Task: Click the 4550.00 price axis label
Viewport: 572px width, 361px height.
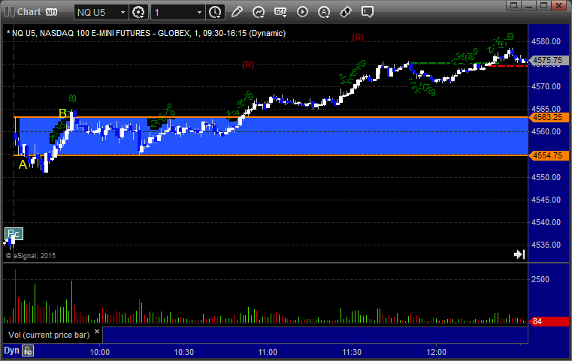Action: [x=546, y=177]
